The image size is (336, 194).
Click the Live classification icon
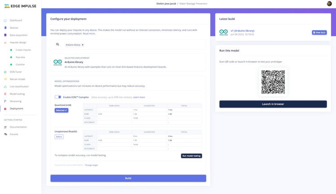[5, 86]
